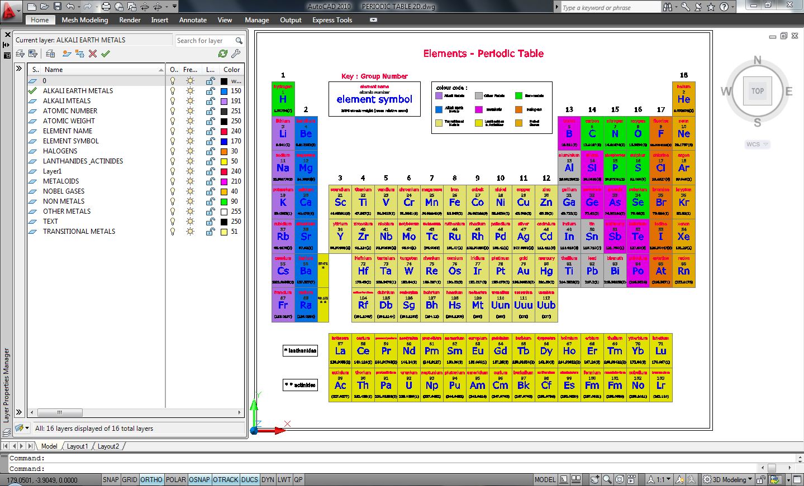
Task: Delete layer using the red X icon
Action: coord(93,54)
